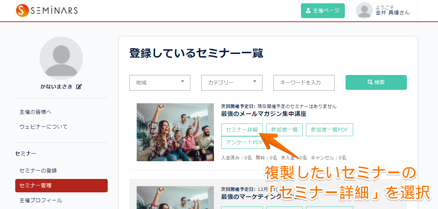Open 主催の皆様へ in the sidebar
Viewport: 438px width, 209px height.
pyautogui.click(x=36, y=112)
